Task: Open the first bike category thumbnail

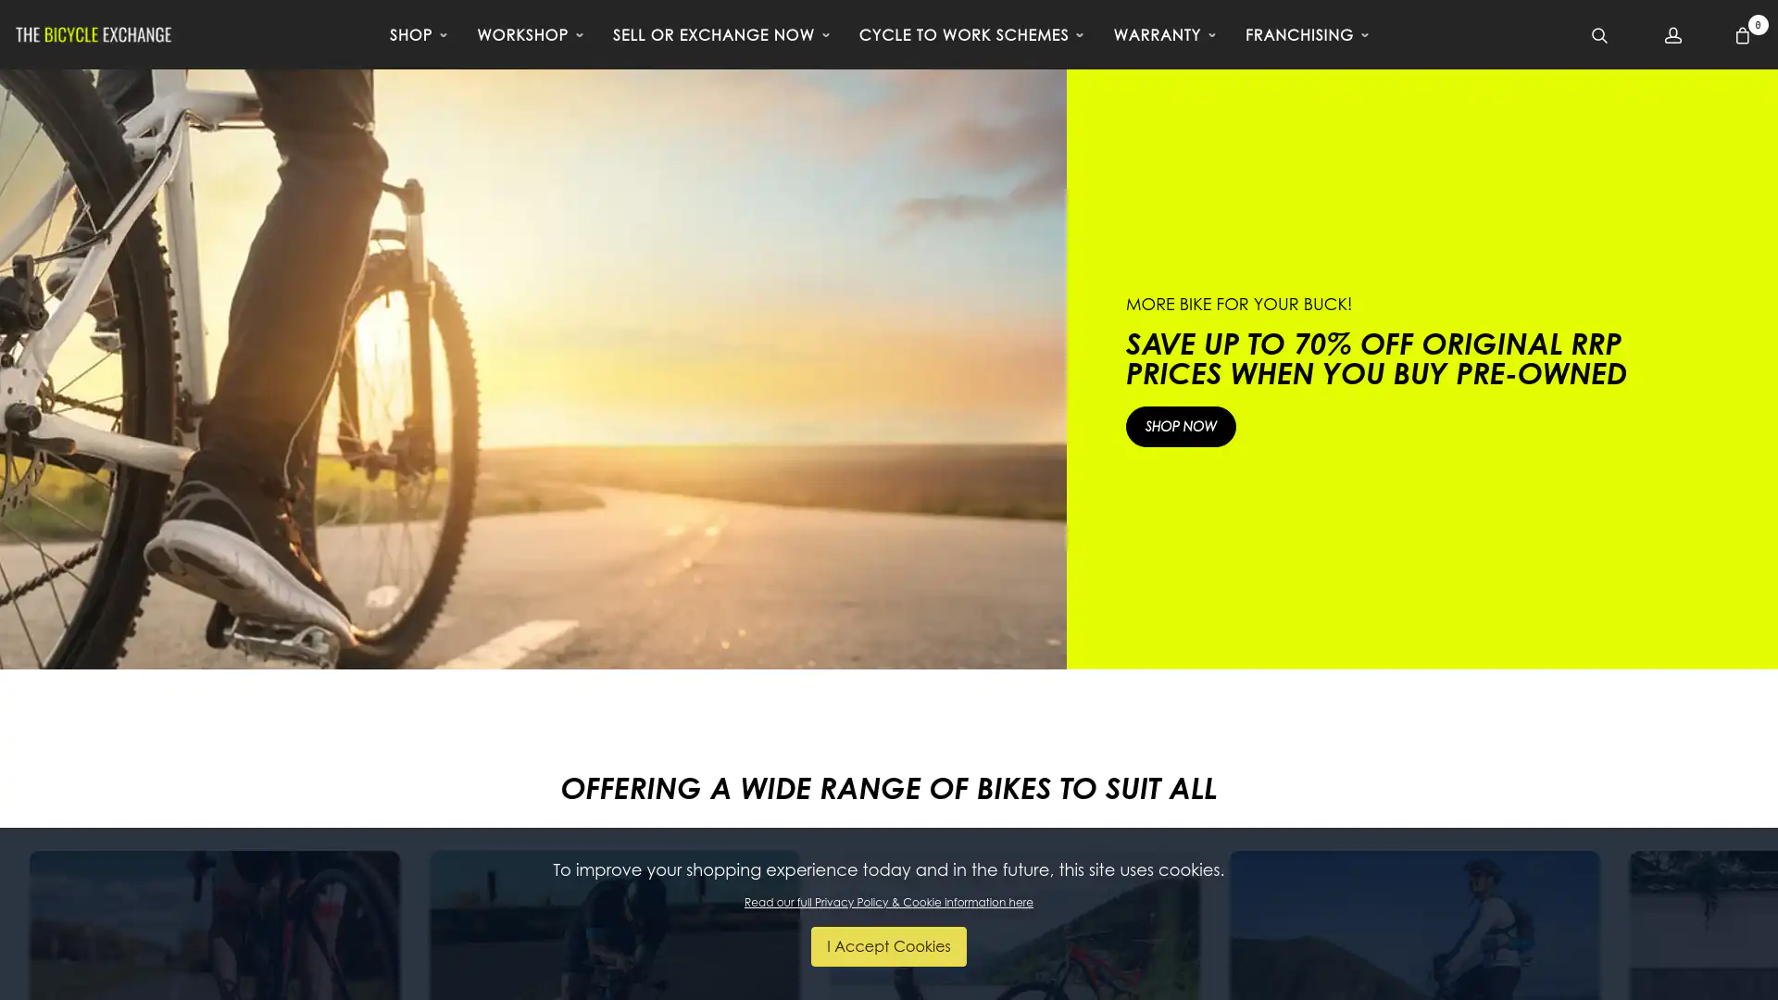Action: tap(215, 925)
